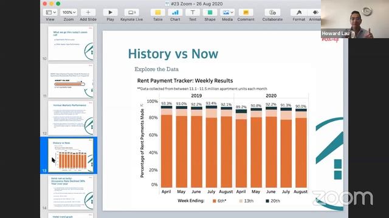This screenshot has height=218, width=389.
Task: Open the Animate inspector
Action: point(315,12)
